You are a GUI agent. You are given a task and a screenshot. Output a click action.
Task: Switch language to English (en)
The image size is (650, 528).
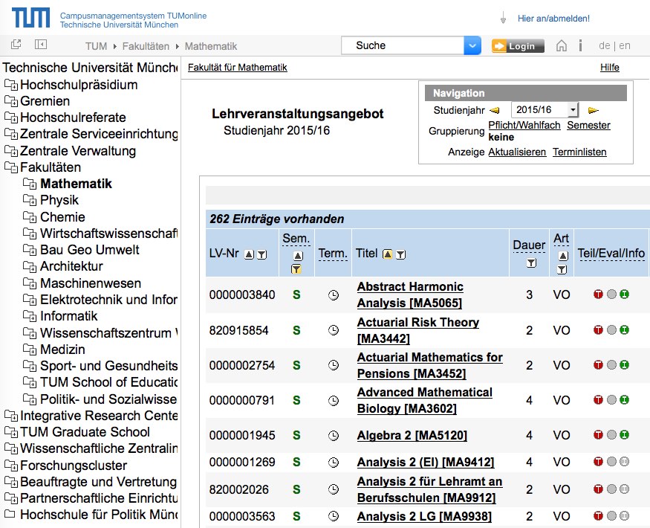(625, 45)
